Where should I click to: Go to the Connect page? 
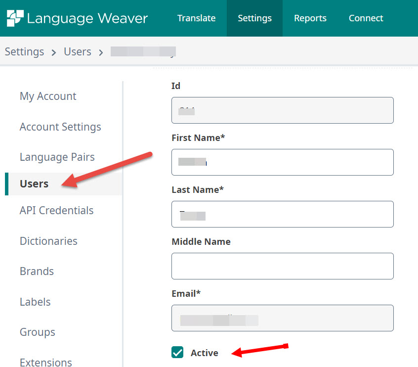click(x=366, y=18)
